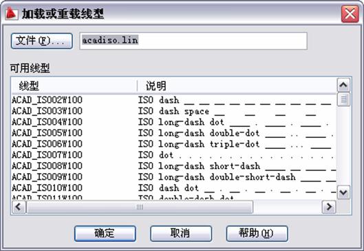
Task: Click description 'ISO dash dot'
Action: tap(169, 188)
